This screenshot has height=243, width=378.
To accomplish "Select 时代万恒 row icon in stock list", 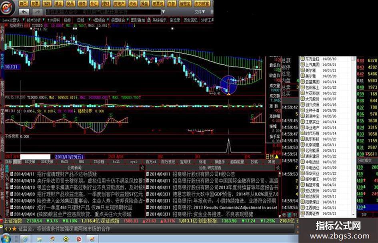I will tap(302, 133).
